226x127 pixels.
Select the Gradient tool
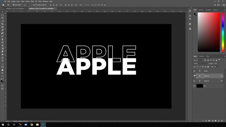(x=2, y=49)
